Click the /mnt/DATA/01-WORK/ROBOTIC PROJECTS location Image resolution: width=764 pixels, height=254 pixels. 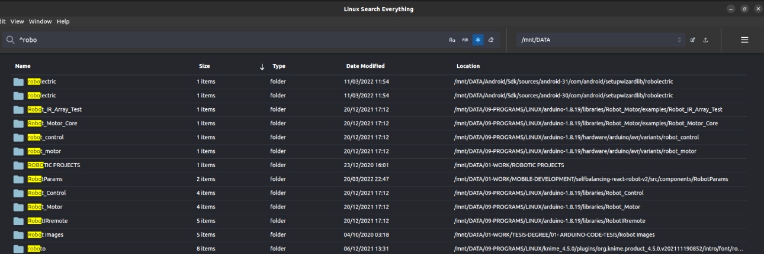coord(509,165)
